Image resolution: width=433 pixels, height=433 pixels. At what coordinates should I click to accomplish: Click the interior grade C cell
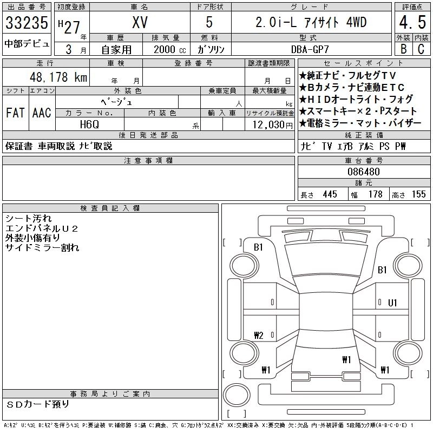pyautogui.click(x=421, y=48)
